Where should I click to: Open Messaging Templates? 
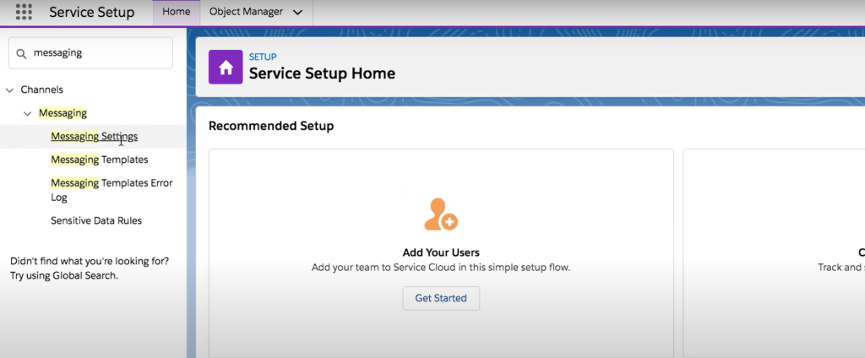[x=100, y=160]
